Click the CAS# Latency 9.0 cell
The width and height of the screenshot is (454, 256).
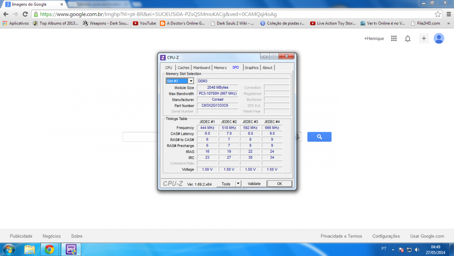tap(272, 134)
